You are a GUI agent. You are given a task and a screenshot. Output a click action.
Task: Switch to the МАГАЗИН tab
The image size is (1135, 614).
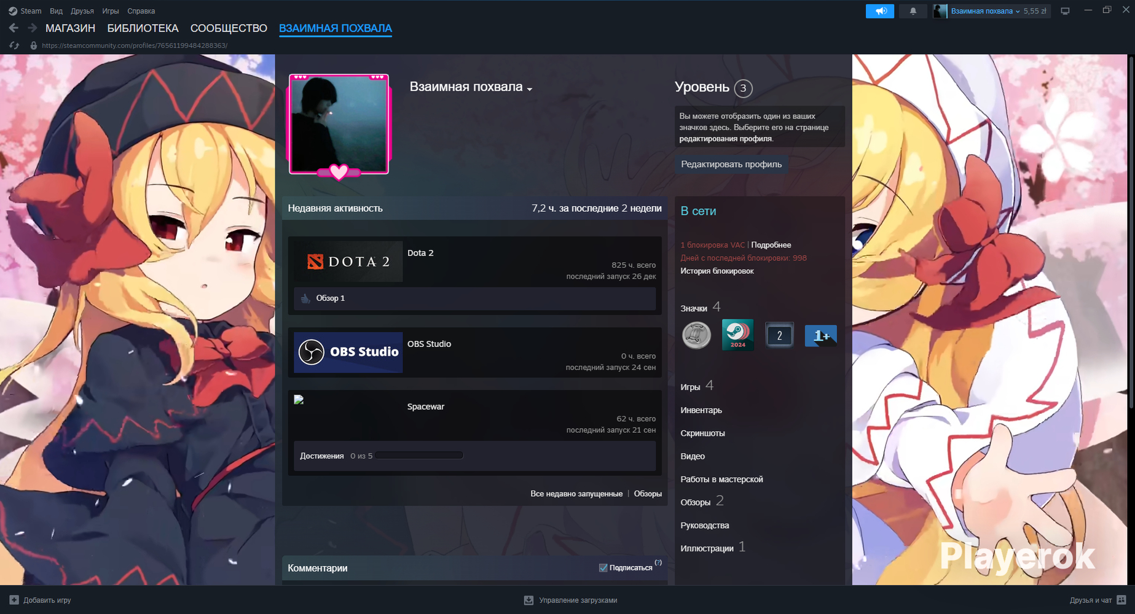tap(70, 28)
